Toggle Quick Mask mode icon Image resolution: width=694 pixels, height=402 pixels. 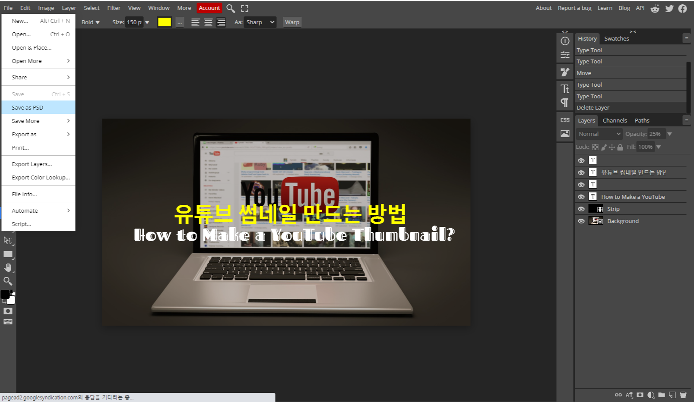pyautogui.click(x=8, y=311)
